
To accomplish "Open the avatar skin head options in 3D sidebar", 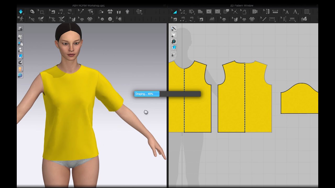I will click(20, 69).
